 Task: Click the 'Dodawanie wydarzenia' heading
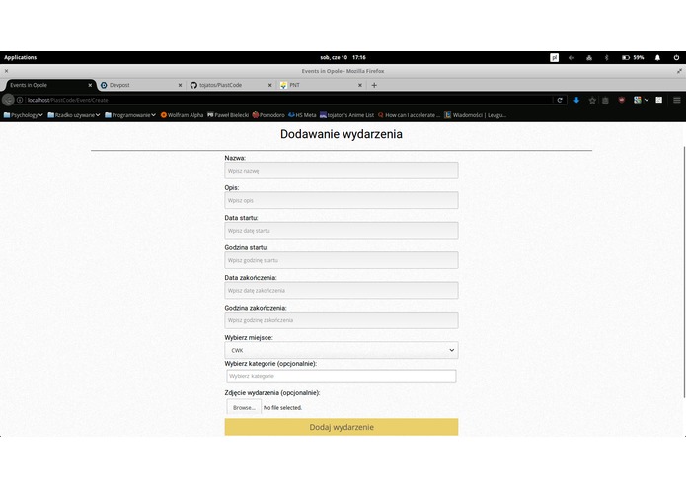[x=342, y=134]
